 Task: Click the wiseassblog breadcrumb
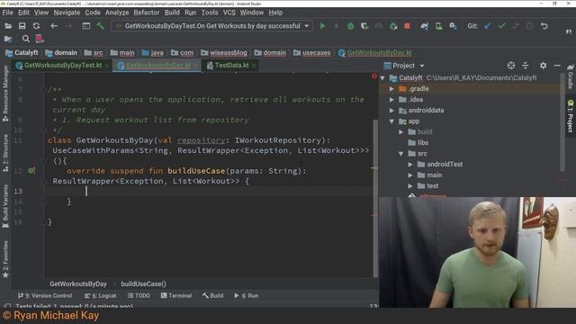click(x=224, y=53)
